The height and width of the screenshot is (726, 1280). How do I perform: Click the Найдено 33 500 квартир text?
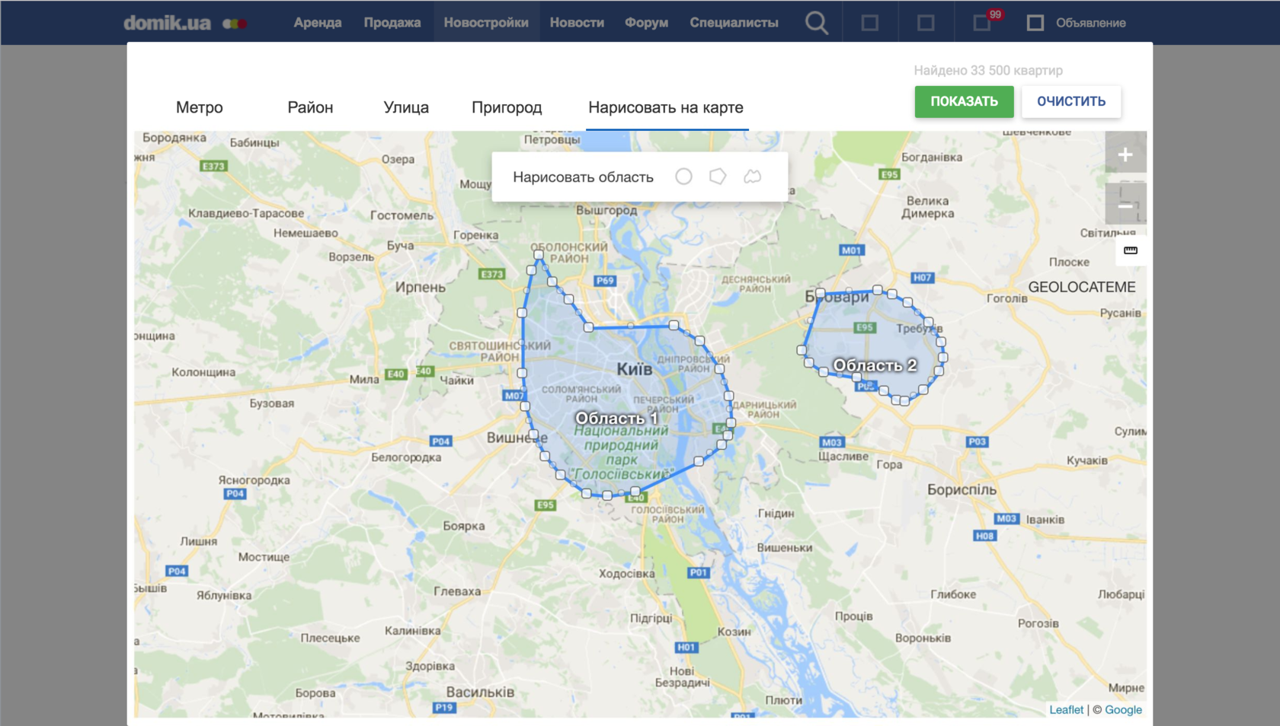coord(988,70)
